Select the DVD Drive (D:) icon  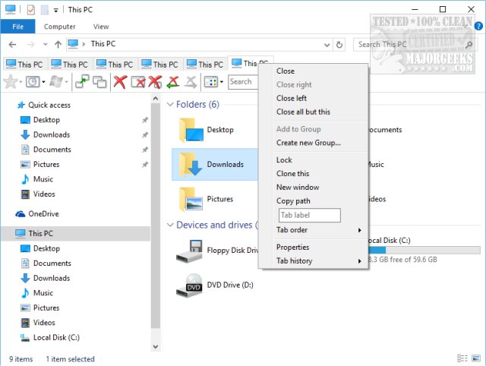189,286
